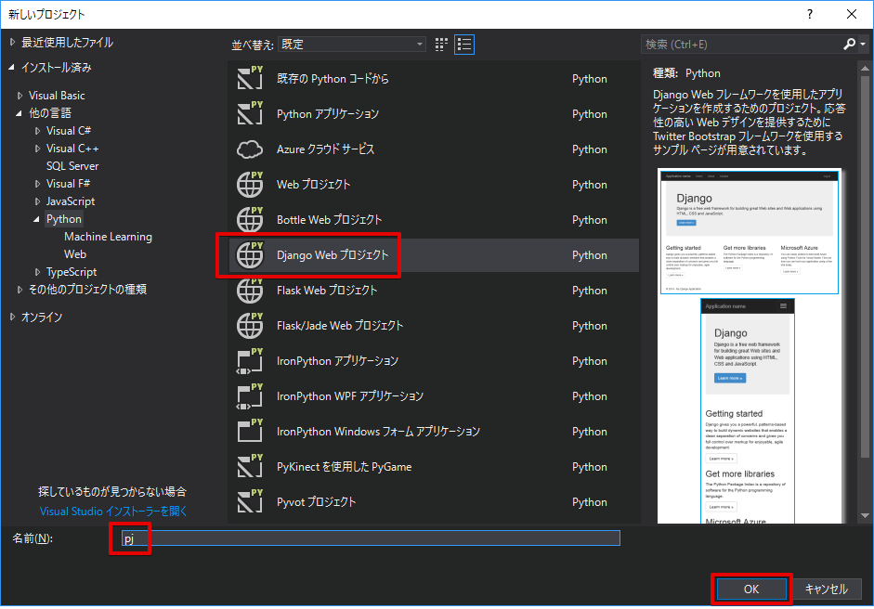The width and height of the screenshot is (874, 609).
Task: Open the search options dropdown arrow
Action: point(864,44)
